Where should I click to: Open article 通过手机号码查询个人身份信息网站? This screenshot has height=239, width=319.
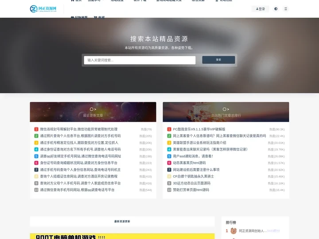click(x=80, y=170)
